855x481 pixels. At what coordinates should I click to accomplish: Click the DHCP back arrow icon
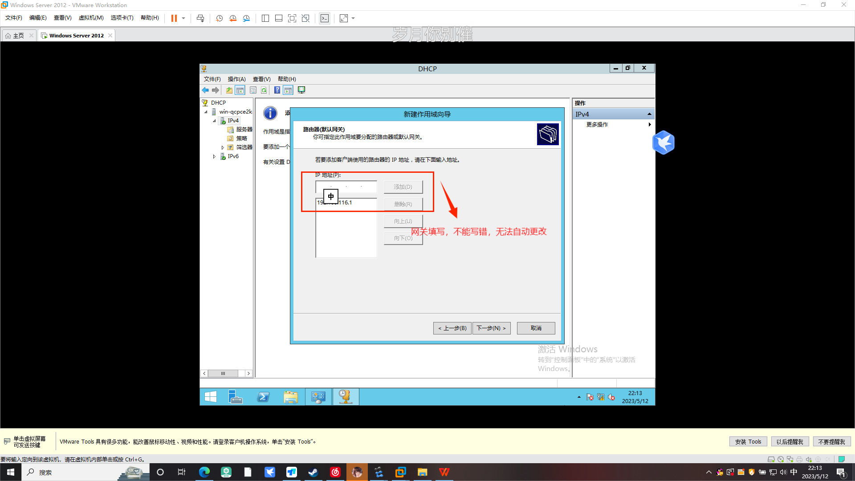(x=205, y=90)
